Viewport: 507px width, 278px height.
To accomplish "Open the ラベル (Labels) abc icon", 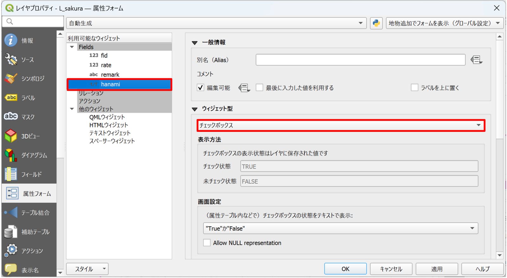I will 11,98.
